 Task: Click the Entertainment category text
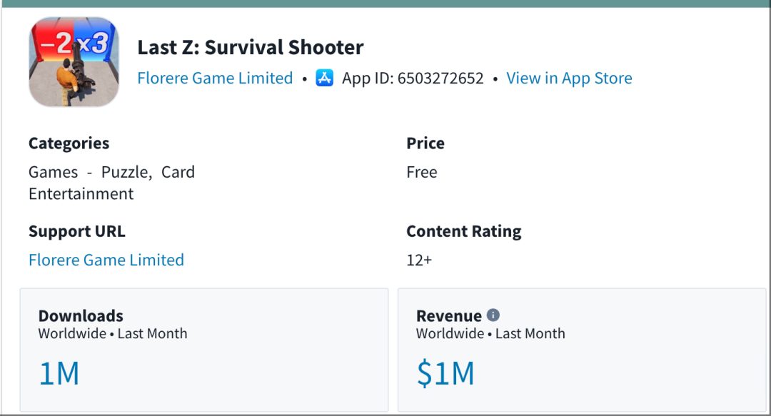(x=81, y=194)
